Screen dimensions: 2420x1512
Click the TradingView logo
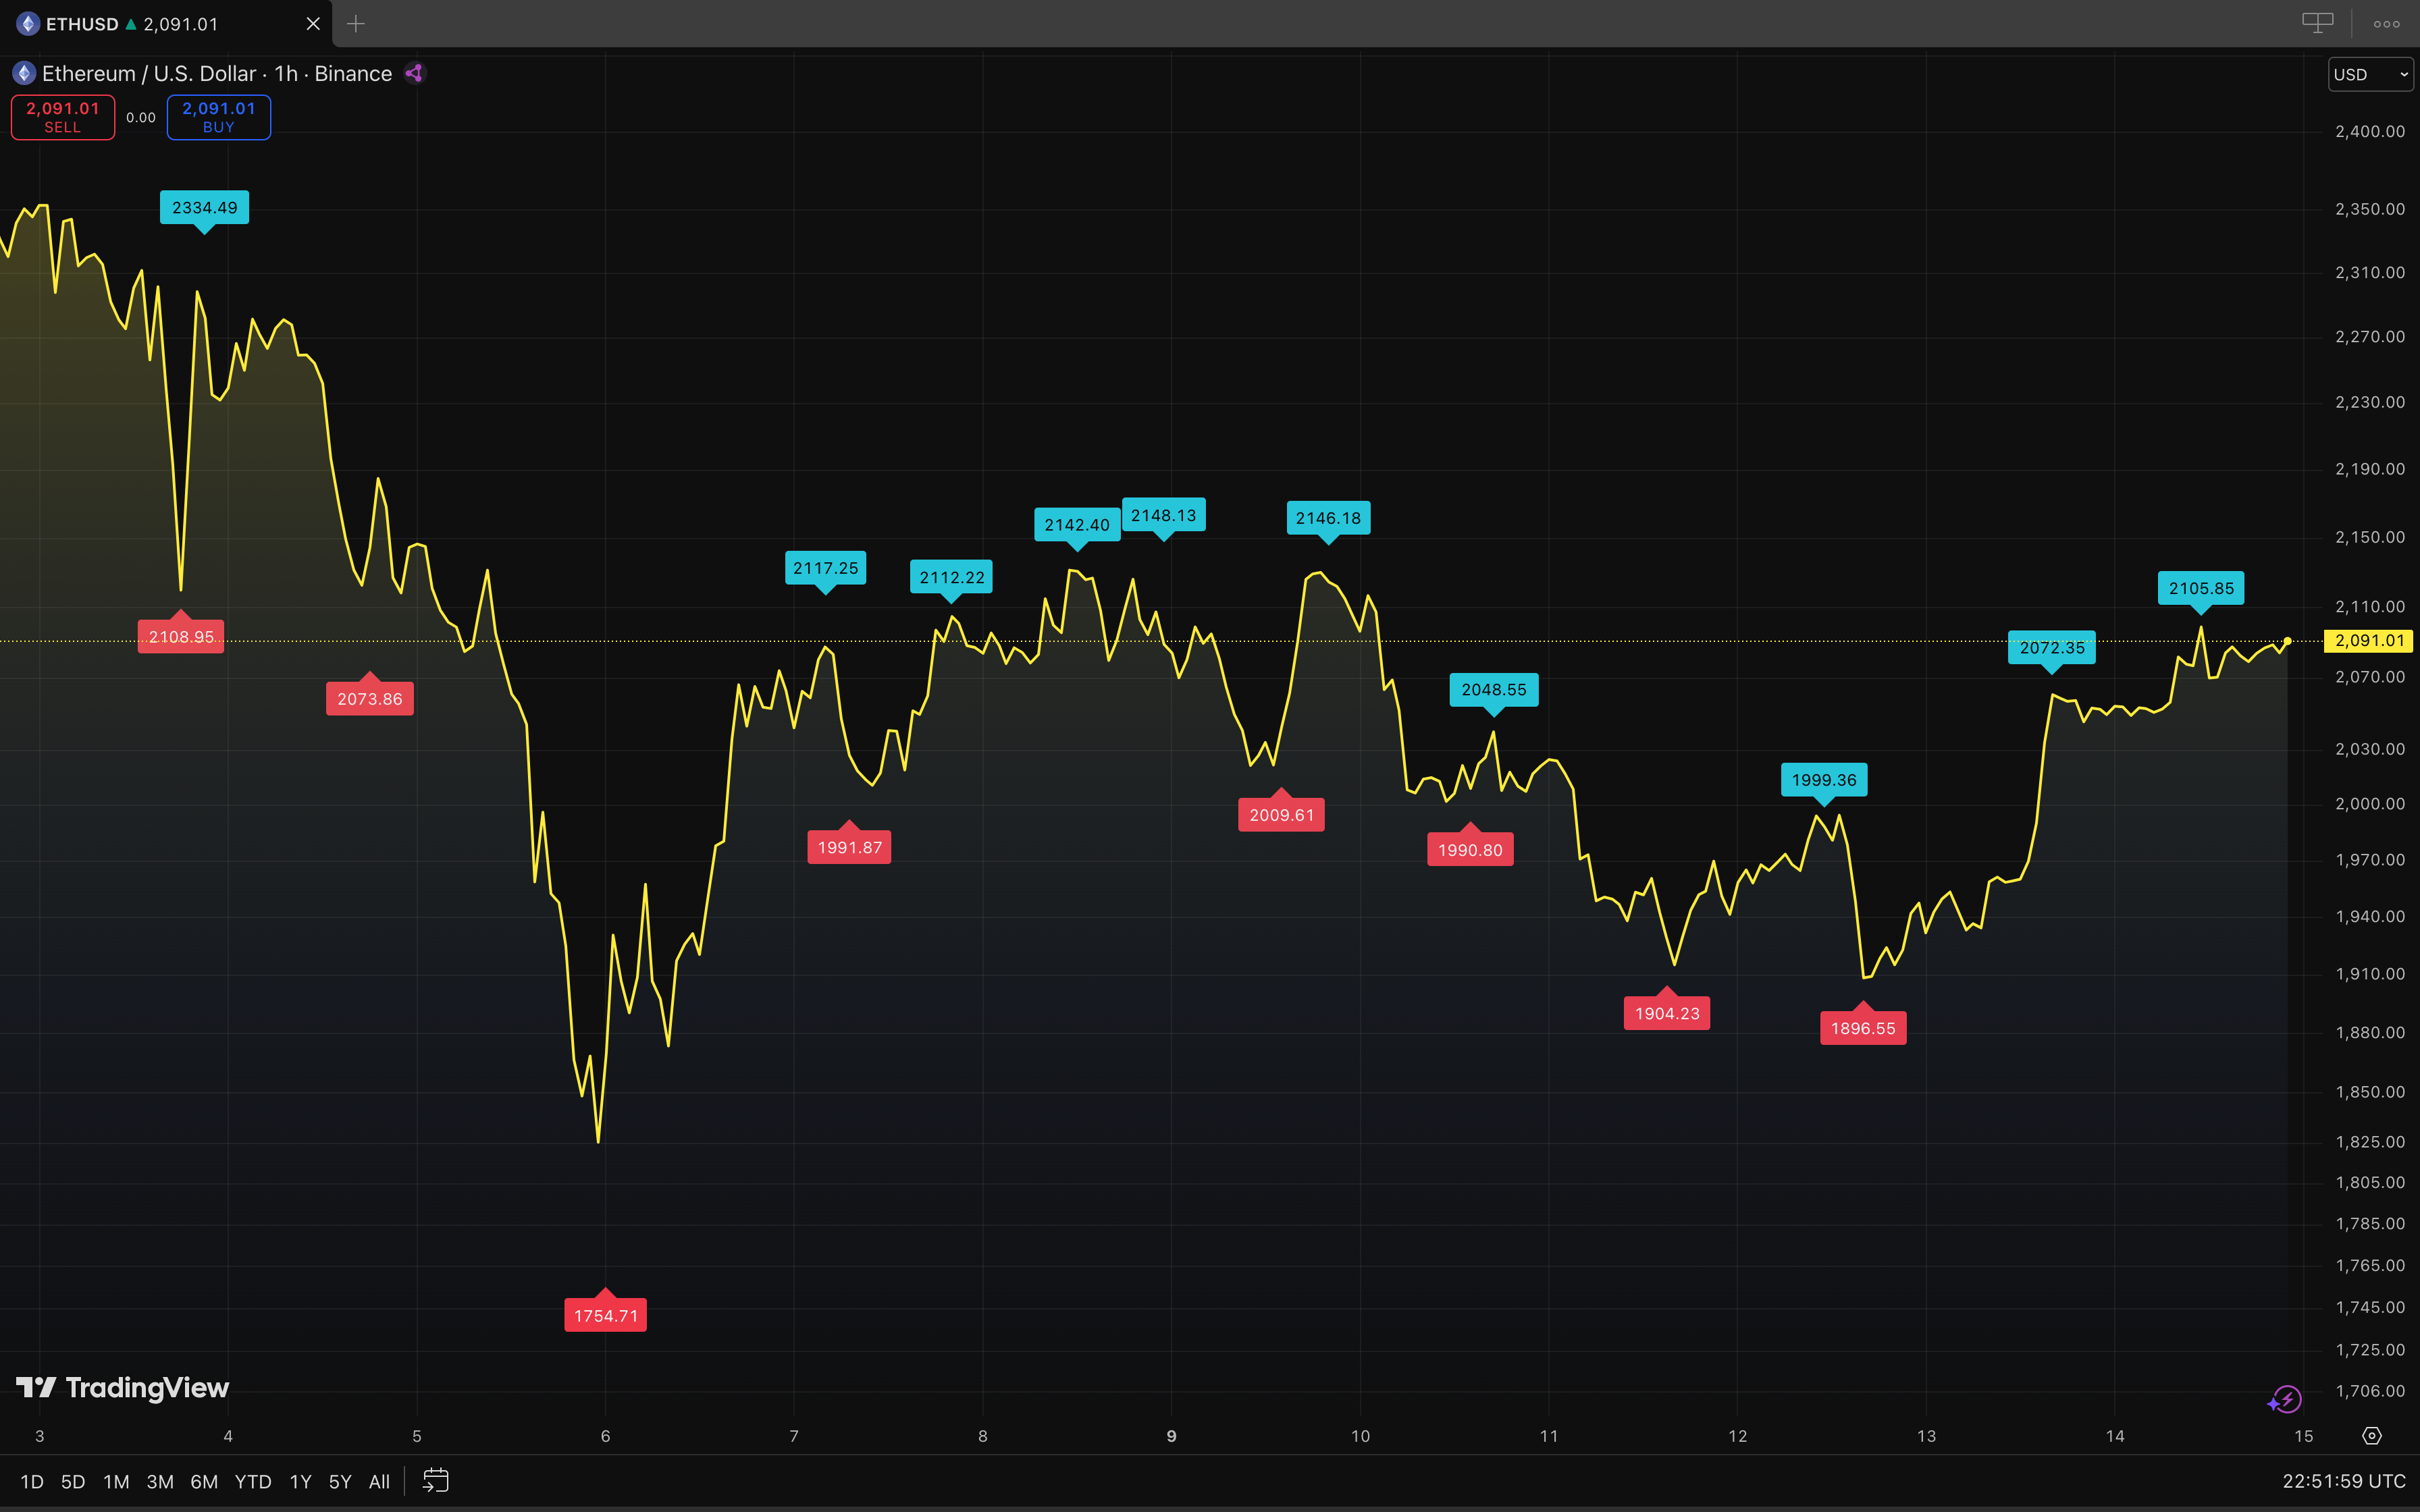click(x=123, y=1388)
